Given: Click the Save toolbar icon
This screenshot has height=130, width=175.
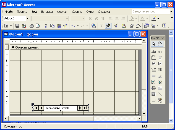Looking at the screenshot, I should point(17,26).
